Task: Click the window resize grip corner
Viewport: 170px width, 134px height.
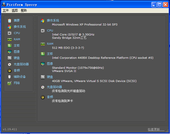Action: pyautogui.click(x=167, y=131)
